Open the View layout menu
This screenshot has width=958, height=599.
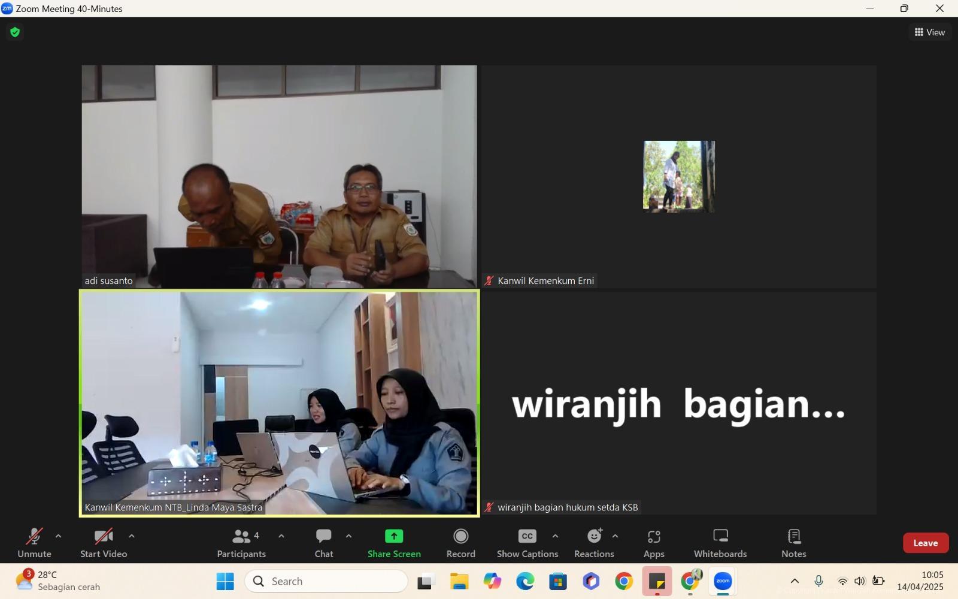click(x=929, y=32)
